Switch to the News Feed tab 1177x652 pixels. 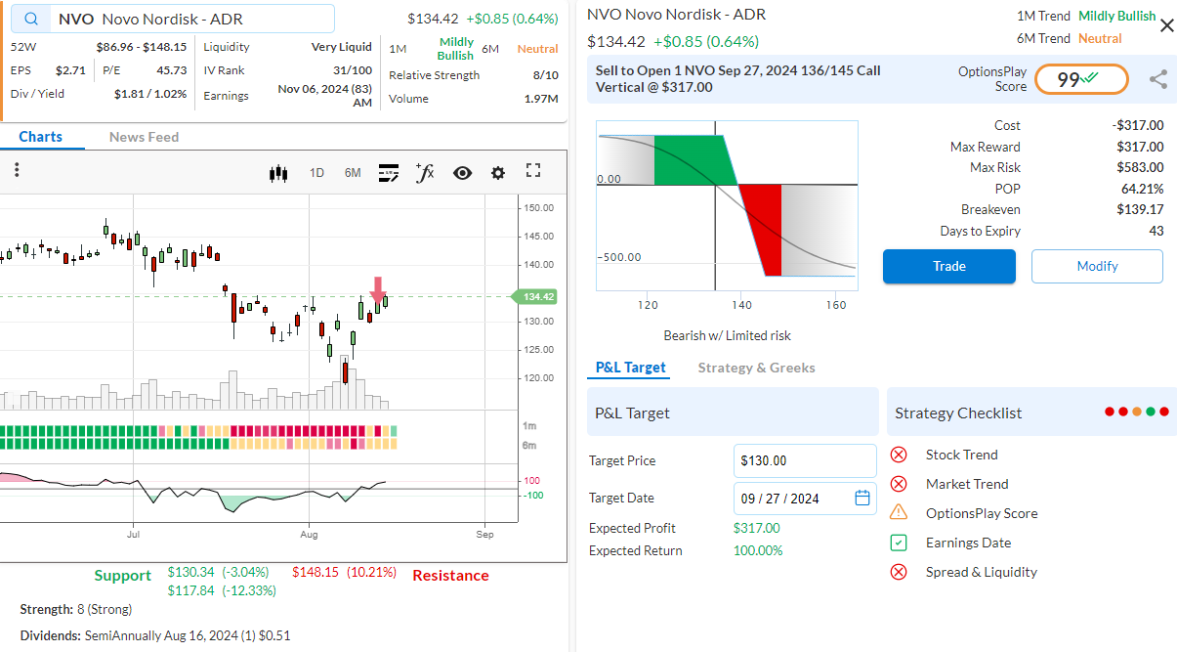tap(144, 137)
